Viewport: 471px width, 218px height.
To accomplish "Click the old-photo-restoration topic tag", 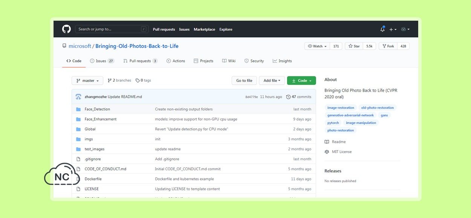I will point(378,107).
